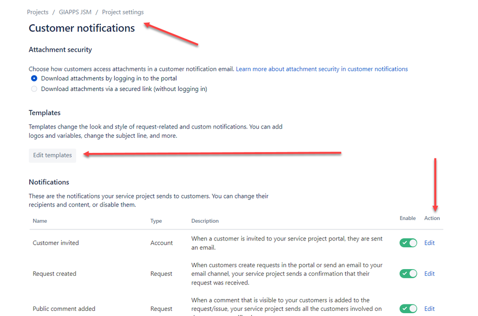478x316 pixels.
Task: Click the Action column header
Action: 432,218
